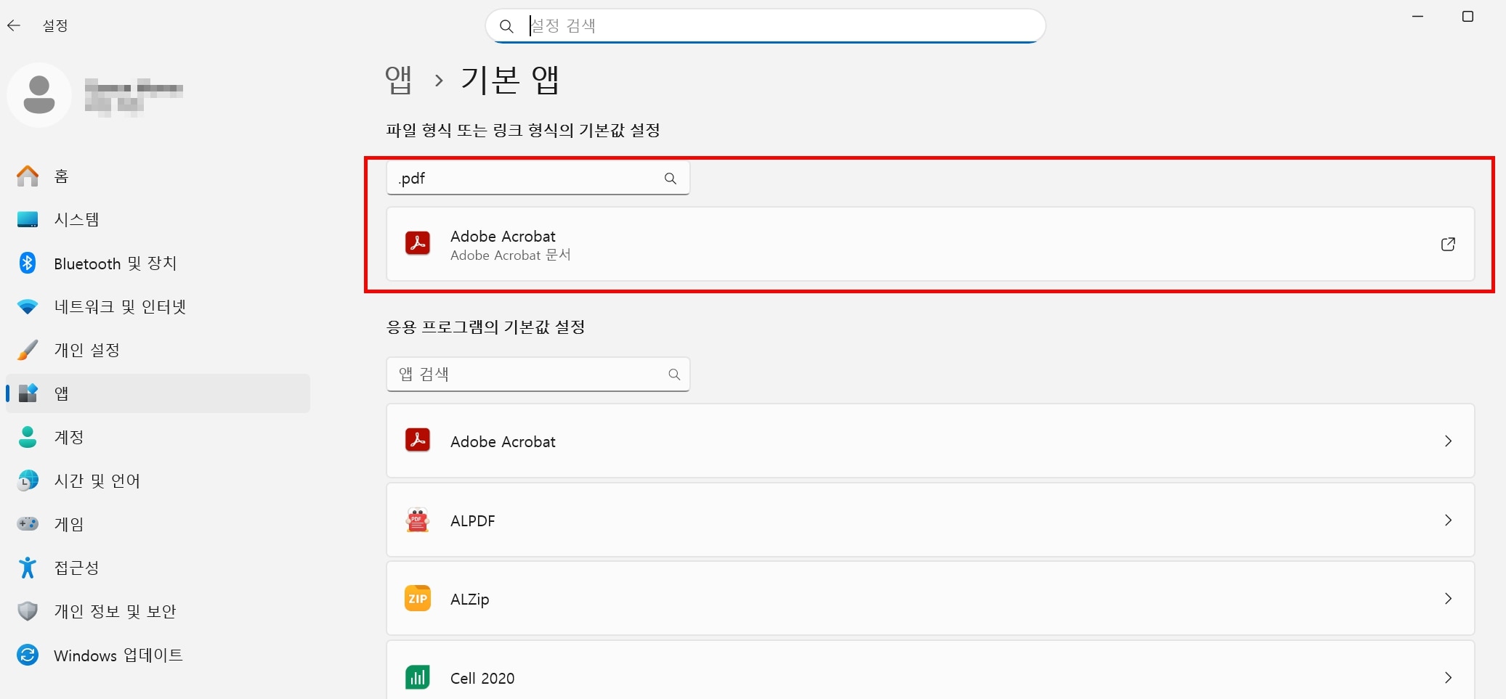
Task: Click the Personalization paintbrush icon
Action: point(28,350)
